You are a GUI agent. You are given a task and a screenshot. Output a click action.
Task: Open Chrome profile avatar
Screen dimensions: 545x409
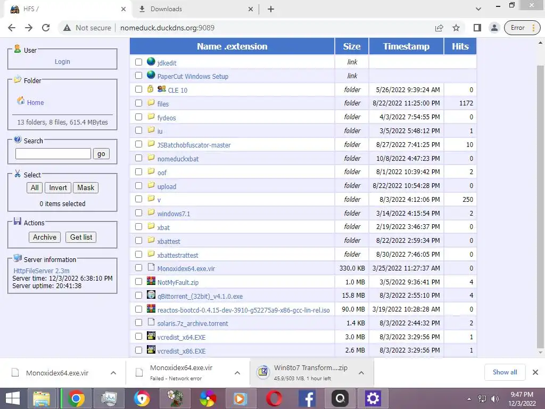494,28
